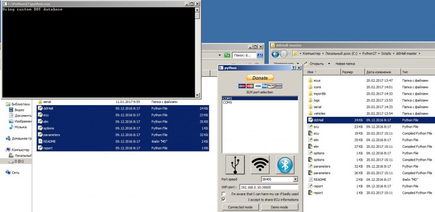Go back in ddt4all-master Explorer window
The image size is (435, 212).
click(275, 54)
